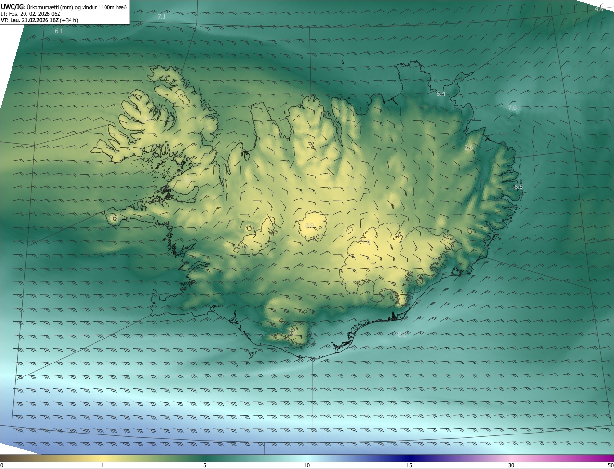Viewport: 614px width, 469px height.
Task: Click the '10' tick label on the color scale
Action: [307, 465]
